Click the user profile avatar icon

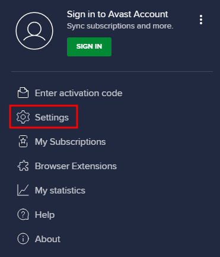[x=34, y=31]
